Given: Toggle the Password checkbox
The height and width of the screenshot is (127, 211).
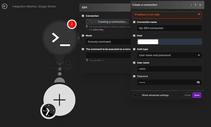Looking at the screenshot, I should click(134, 76).
